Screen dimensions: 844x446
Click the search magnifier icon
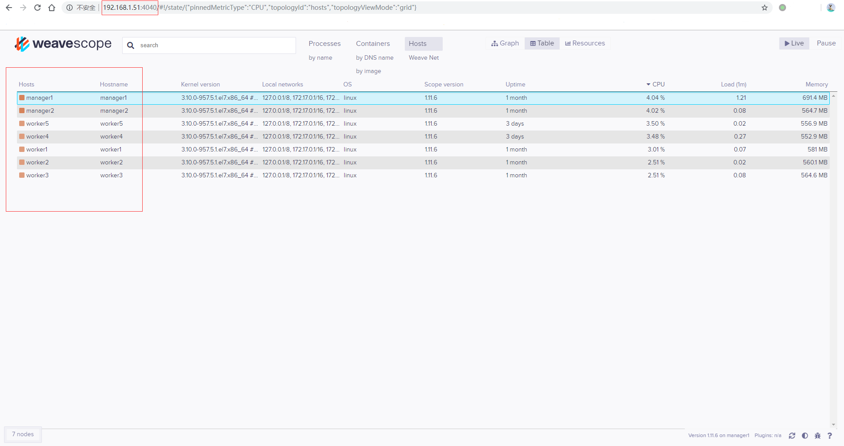click(131, 45)
